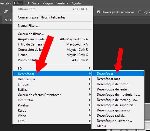Click the swap width and height arrows icon
The width and height of the screenshot is (150, 131).
[x=6, y=11]
